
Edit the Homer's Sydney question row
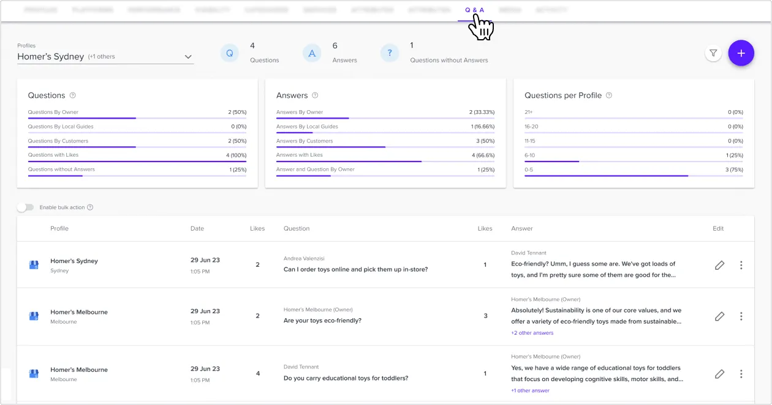click(x=719, y=265)
